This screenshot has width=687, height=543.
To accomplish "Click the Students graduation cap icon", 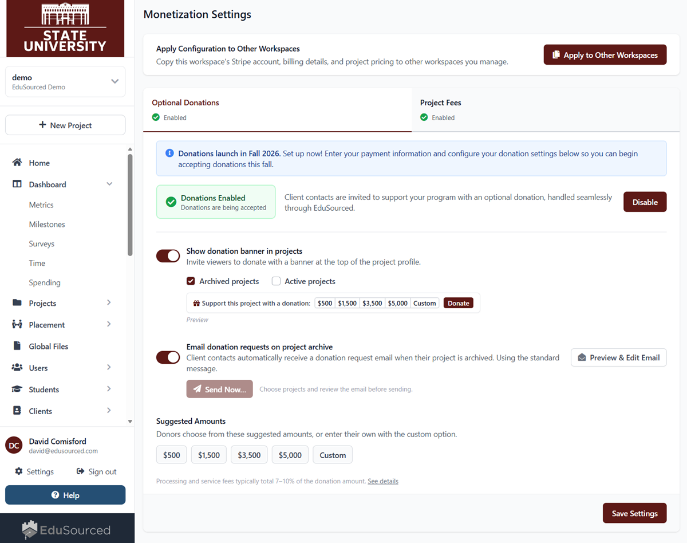I will pos(17,389).
